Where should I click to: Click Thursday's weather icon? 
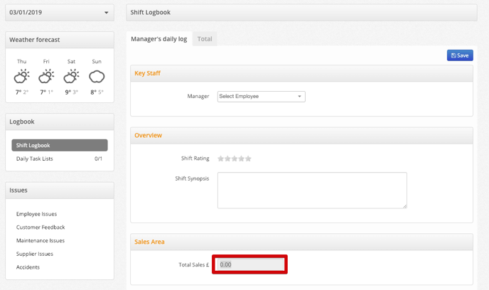click(x=21, y=76)
